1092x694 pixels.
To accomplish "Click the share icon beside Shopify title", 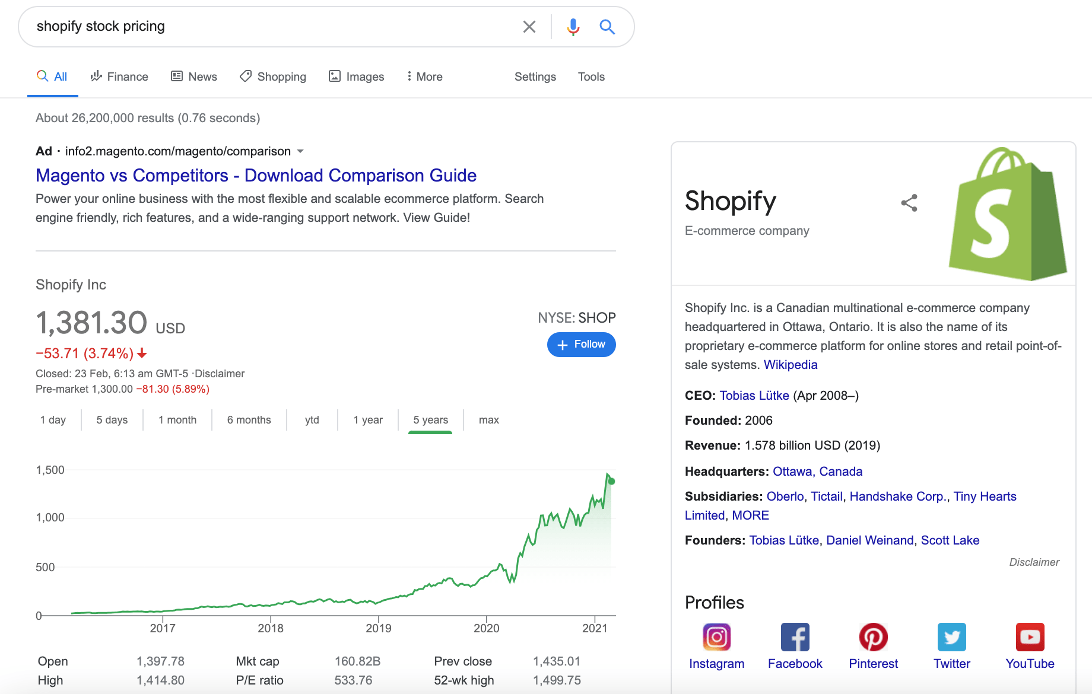I will pyautogui.click(x=909, y=203).
